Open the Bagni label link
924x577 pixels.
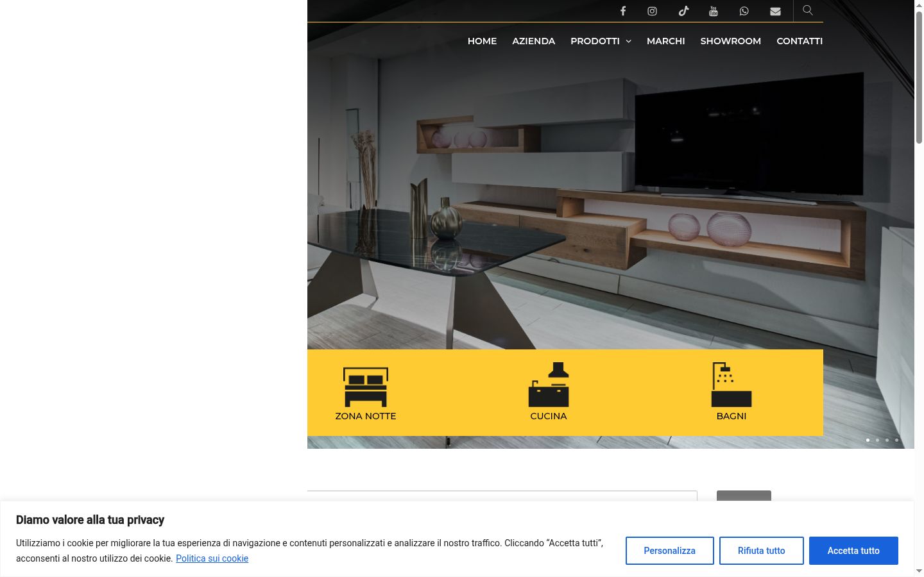tap(732, 416)
